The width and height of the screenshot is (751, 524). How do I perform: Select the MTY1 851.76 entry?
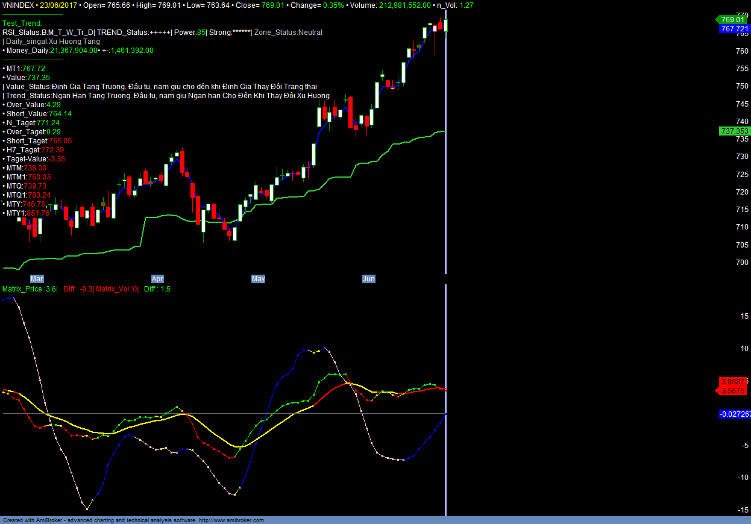click(28, 213)
